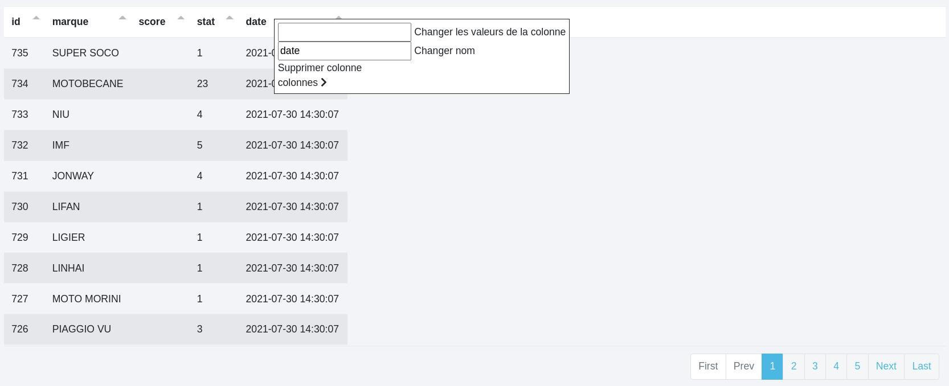Click sort arrow beside score header
949x386 pixels.
181,18
